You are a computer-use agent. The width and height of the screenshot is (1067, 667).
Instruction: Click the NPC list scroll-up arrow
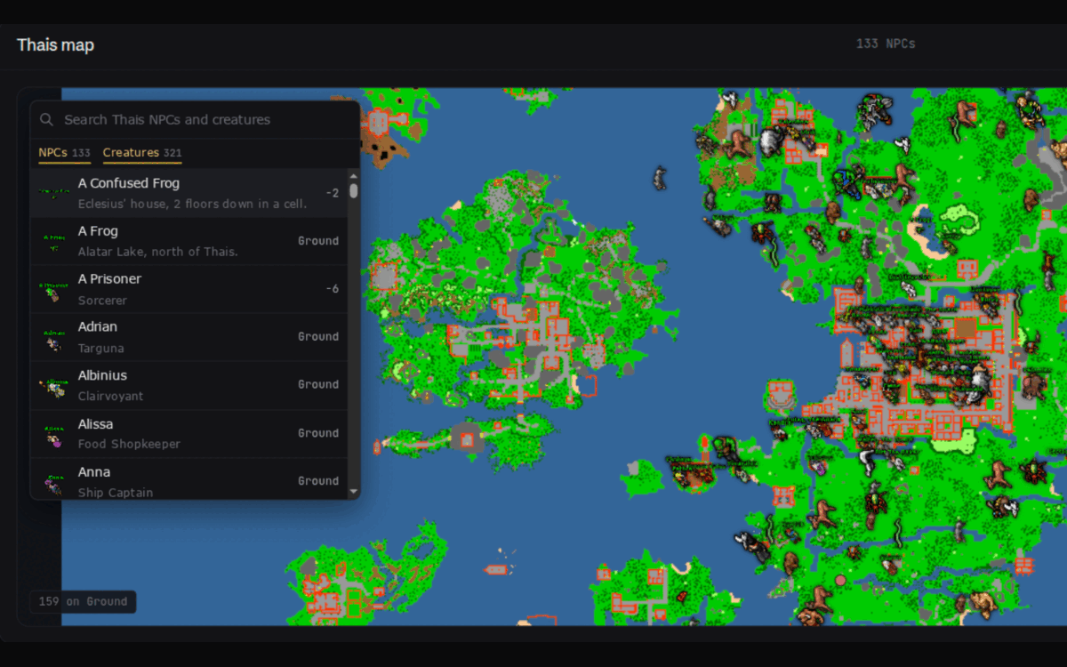[354, 176]
